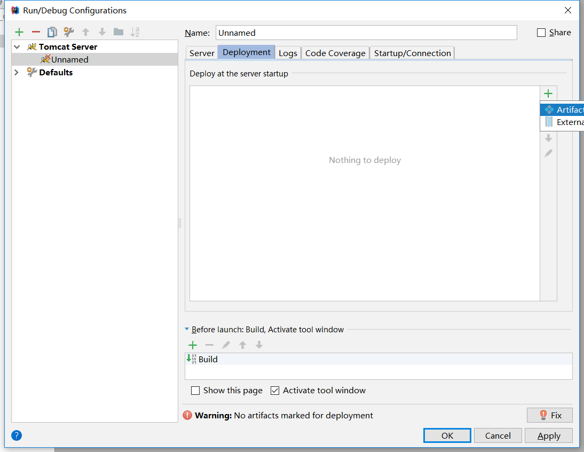Add deployment item with green plus

[x=548, y=93]
